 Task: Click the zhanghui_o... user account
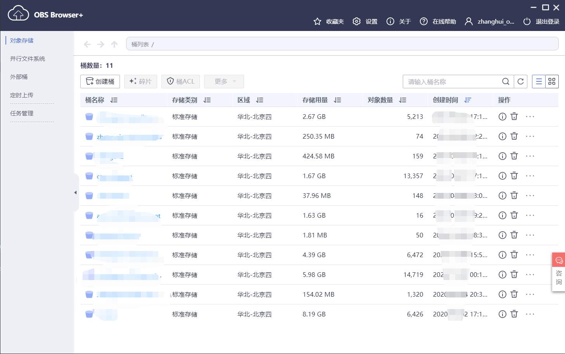490,21
